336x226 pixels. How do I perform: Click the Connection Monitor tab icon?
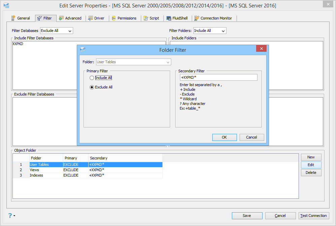pos(197,18)
